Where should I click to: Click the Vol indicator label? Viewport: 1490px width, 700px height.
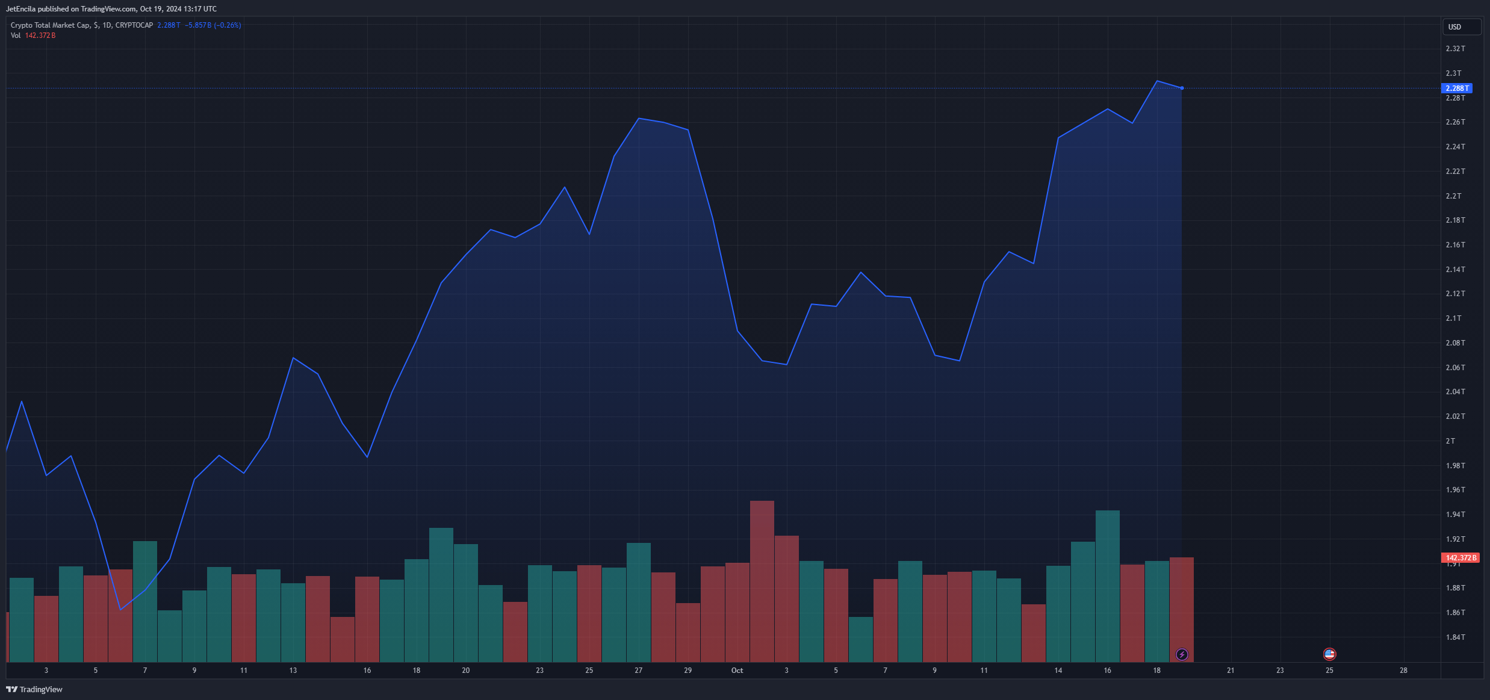[x=16, y=36]
